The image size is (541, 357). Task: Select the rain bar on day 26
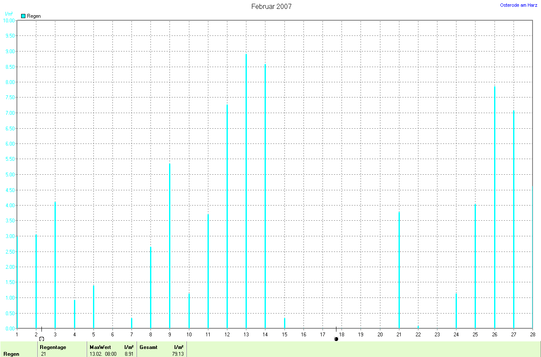click(495, 207)
